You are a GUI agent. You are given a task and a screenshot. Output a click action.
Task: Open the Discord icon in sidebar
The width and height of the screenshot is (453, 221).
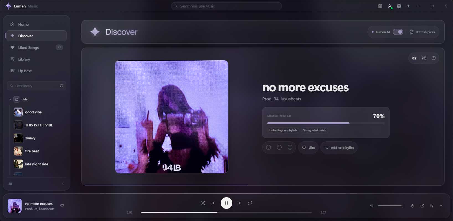tap(11, 184)
